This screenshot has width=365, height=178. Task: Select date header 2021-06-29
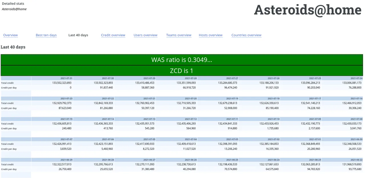pyautogui.click(x=66, y=160)
